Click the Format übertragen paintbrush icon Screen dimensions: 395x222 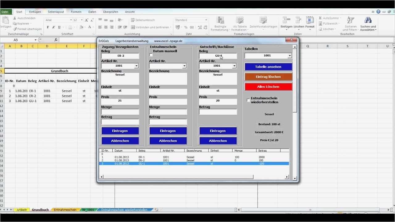point(15,29)
